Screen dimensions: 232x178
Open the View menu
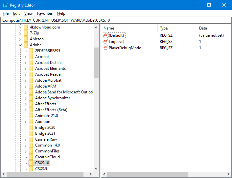[28, 13]
